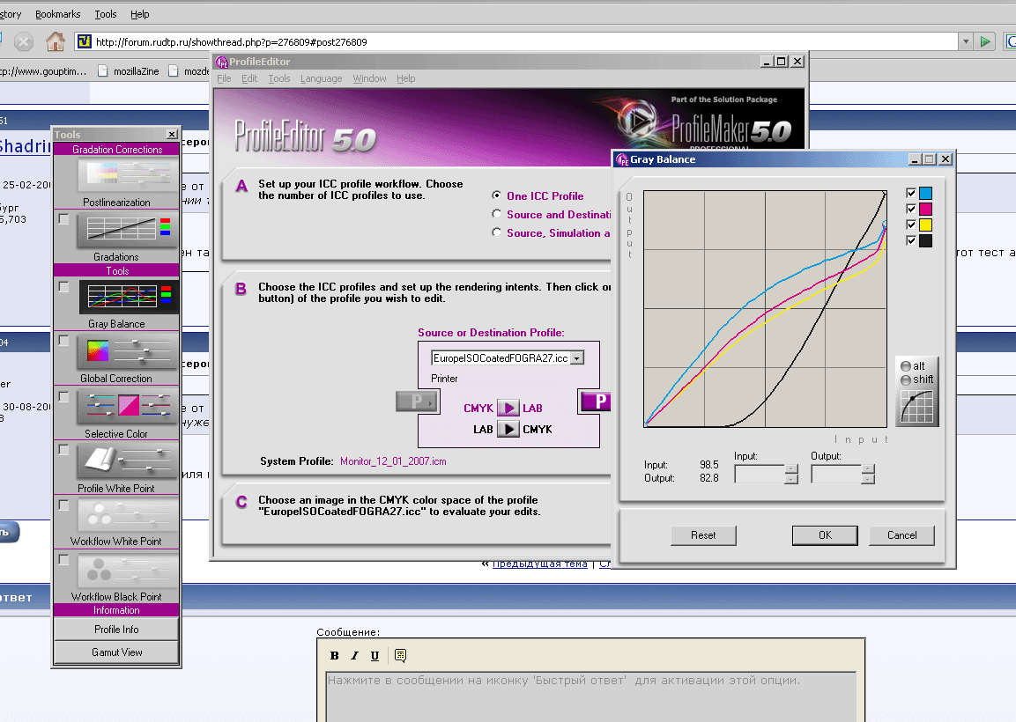Open the Selective Color tool icon

click(x=128, y=405)
